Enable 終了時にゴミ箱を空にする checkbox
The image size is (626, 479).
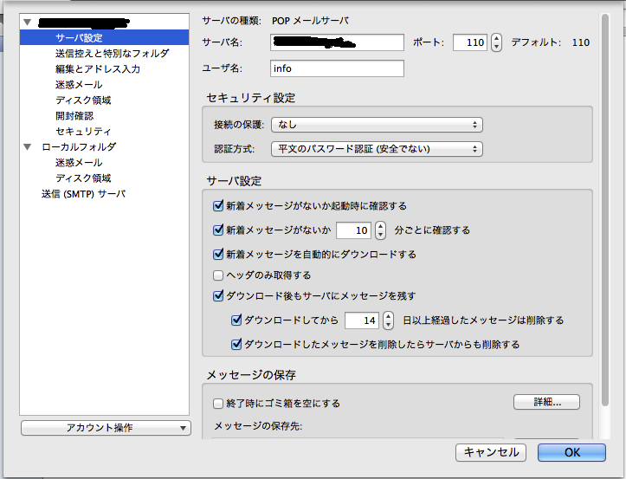[x=219, y=403]
